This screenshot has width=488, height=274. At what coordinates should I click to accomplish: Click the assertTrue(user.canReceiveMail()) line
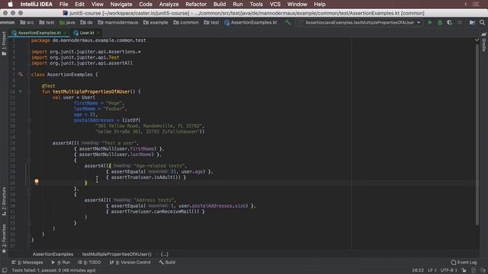[156, 212]
